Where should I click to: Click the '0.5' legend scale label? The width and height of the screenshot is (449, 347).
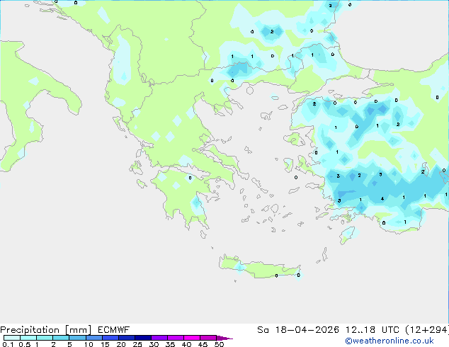[25, 344]
